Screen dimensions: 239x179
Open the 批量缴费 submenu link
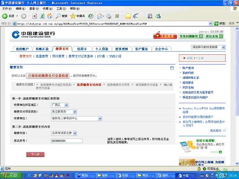(42, 56)
